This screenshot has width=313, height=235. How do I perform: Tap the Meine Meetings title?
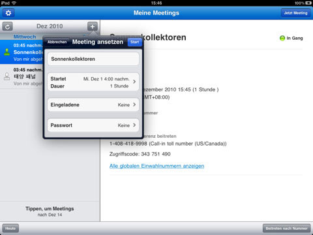156,13
